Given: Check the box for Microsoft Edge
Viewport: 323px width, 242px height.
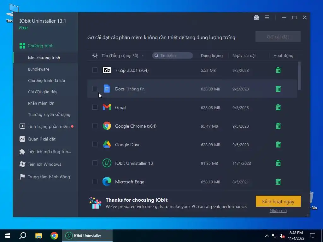Looking at the screenshot, I should (x=95, y=181).
